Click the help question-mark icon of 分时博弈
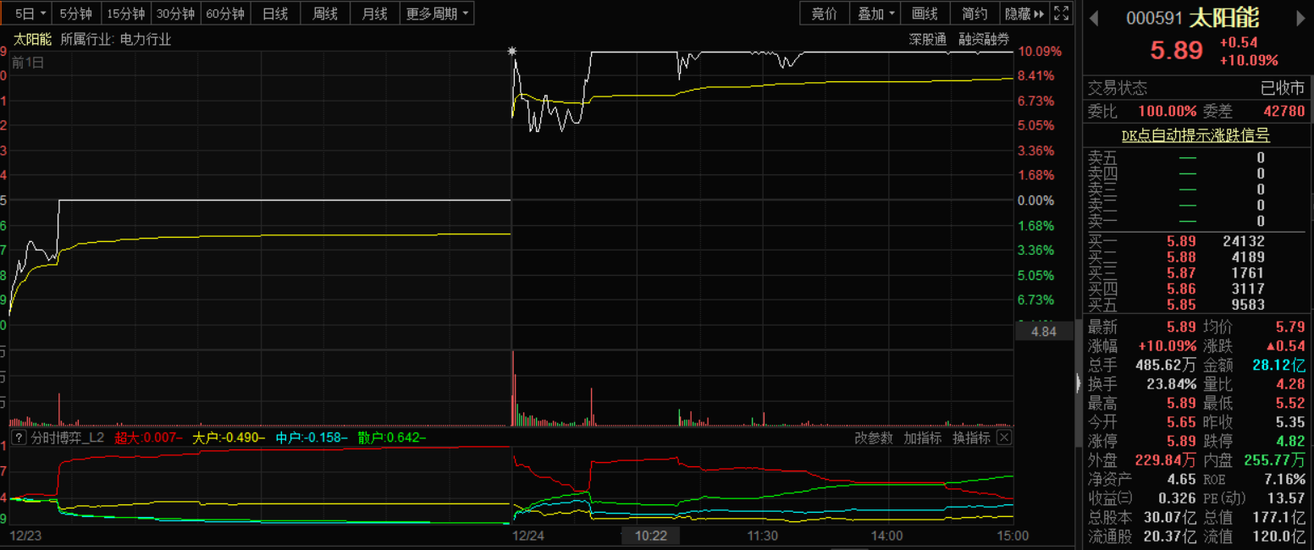 [x=19, y=437]
